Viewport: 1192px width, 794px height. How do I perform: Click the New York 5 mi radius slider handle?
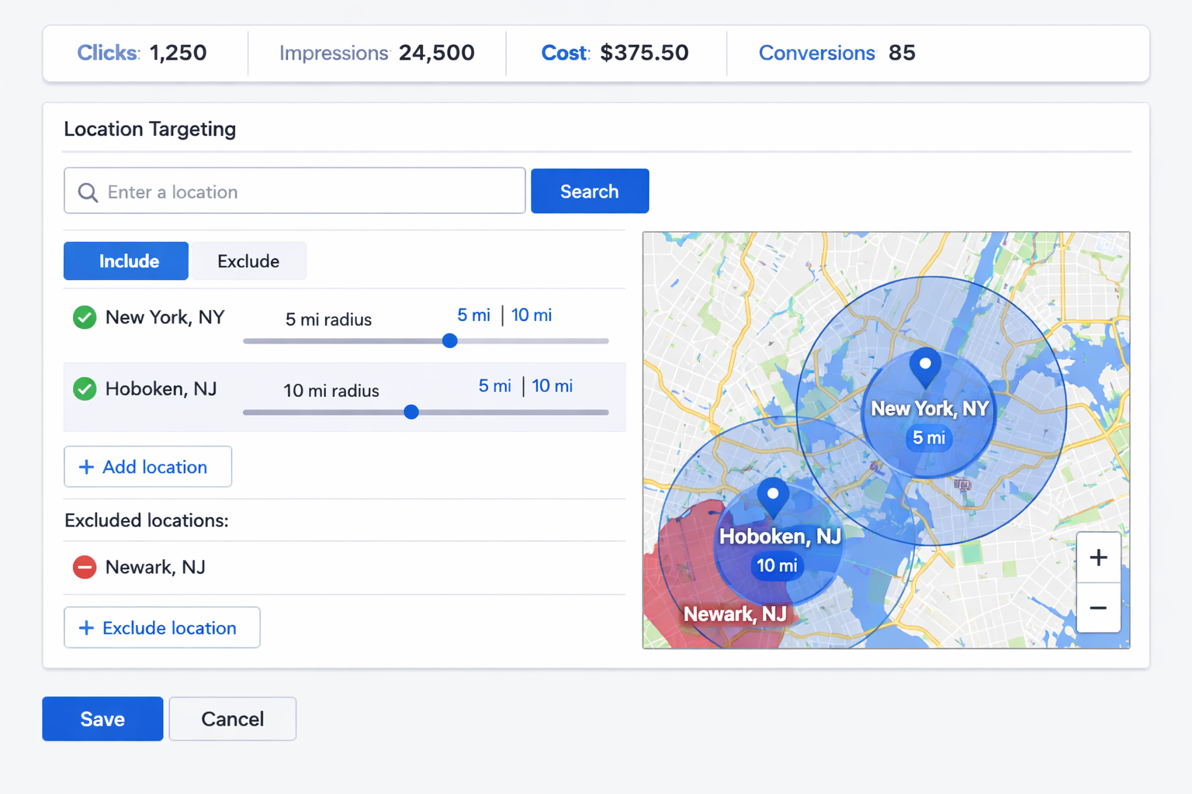click(x=449, y=340)
